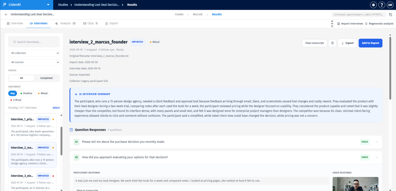Select the Completed status toggle
Screen dimensions: 396x191
[47, 78]
